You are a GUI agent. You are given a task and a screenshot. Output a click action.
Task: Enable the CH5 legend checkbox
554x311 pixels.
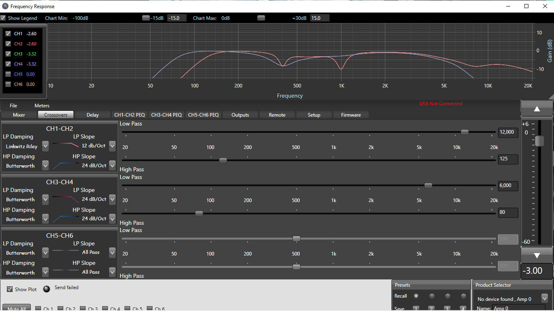pyautogui.click(x=8, y=74)
